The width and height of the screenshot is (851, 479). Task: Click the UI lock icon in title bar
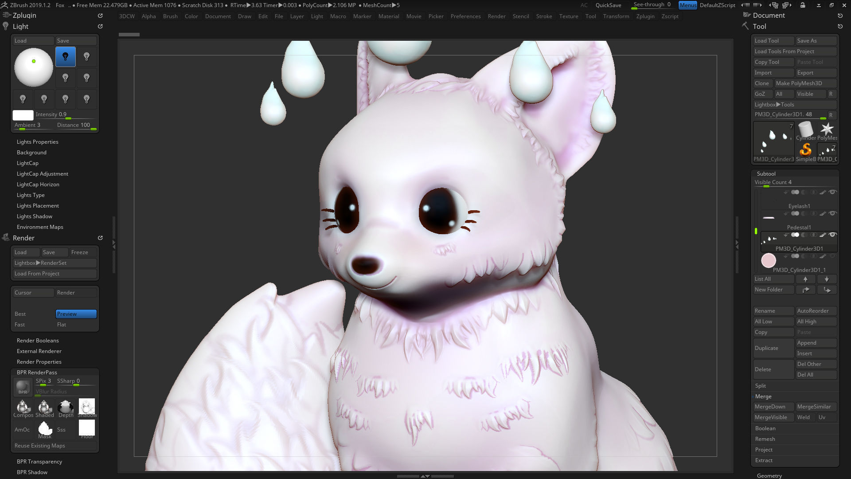(x=803, y=5)
